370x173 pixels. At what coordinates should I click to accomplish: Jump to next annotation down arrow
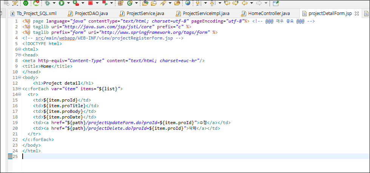(199, 3)
